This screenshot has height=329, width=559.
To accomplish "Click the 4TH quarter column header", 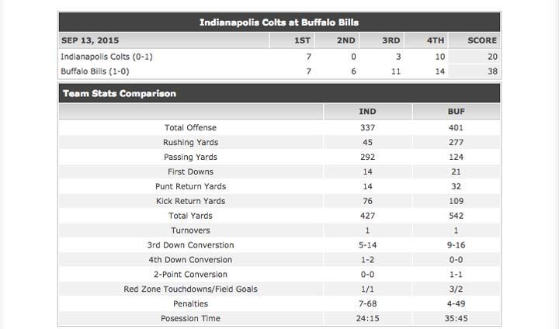I will (436, 40).
